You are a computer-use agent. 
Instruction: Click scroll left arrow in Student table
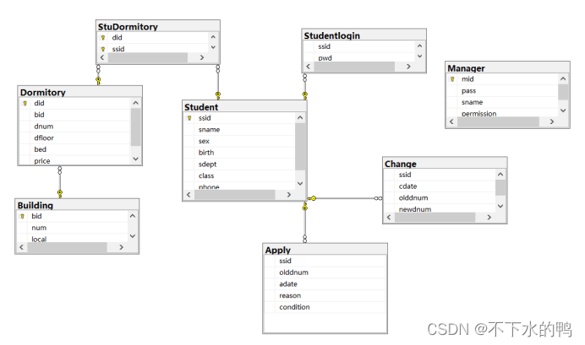pyautogui.click(x=189, y=194)
